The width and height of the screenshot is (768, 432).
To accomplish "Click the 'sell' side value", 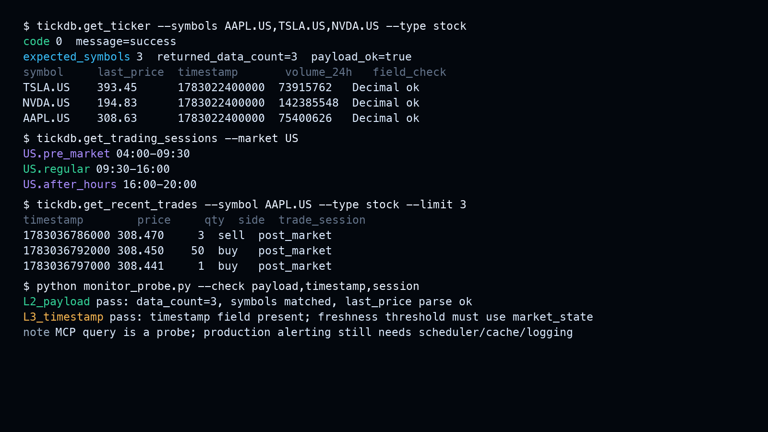I will [x=231, y=236].
